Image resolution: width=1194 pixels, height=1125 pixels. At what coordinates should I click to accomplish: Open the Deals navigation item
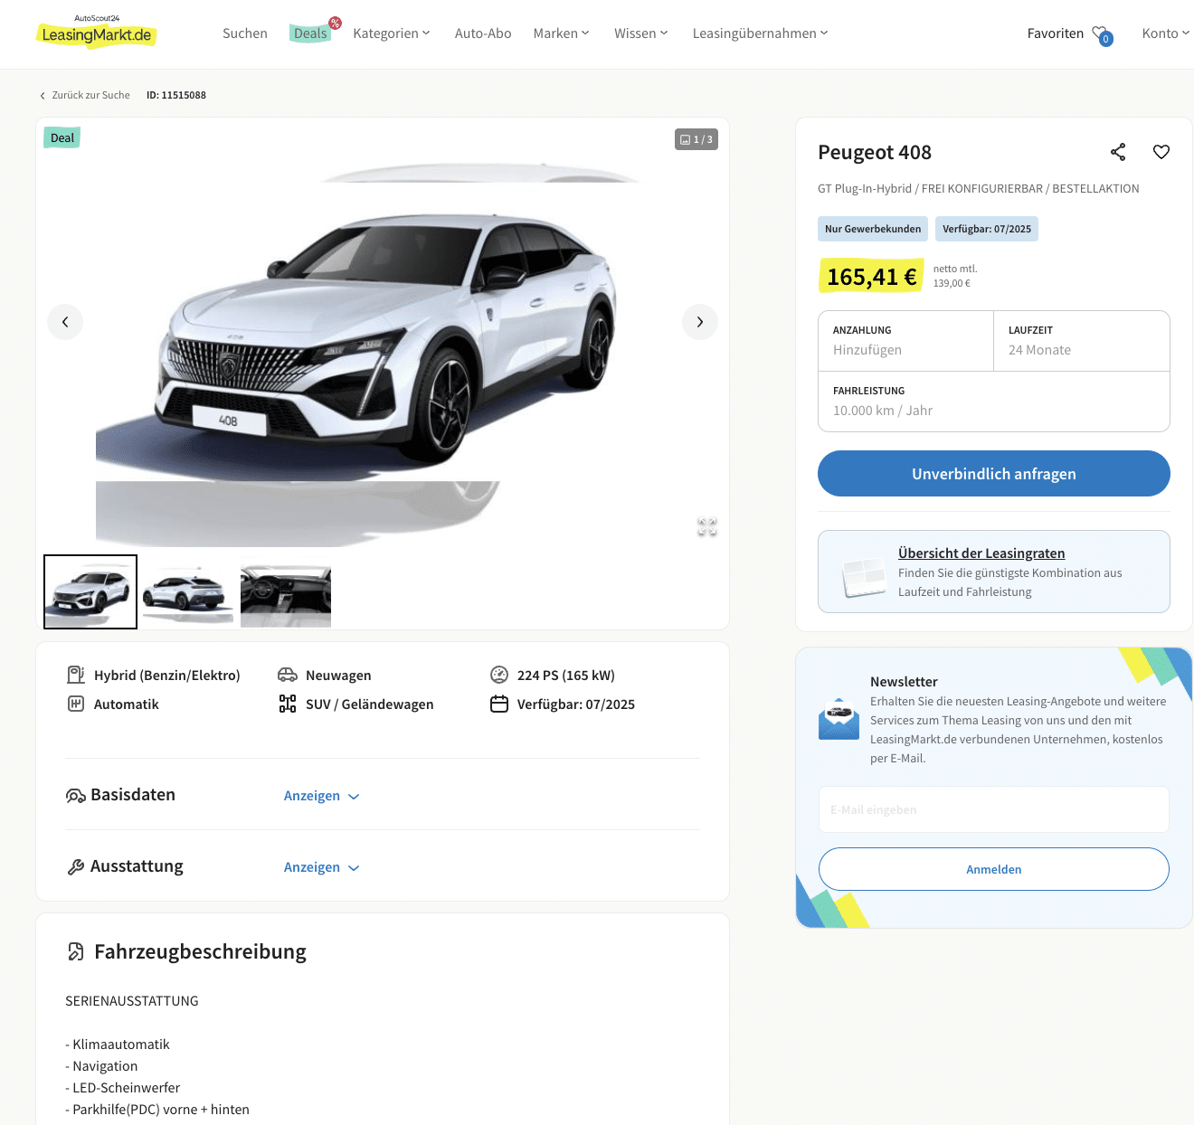click(x=310, y=33)
